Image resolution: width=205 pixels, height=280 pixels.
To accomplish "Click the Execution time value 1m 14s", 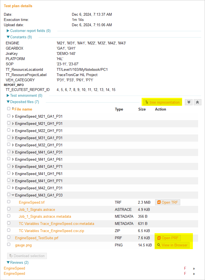I will (78, 20).
